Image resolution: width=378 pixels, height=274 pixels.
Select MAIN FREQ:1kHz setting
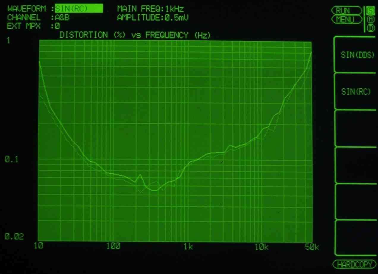(x=151, y=9)
